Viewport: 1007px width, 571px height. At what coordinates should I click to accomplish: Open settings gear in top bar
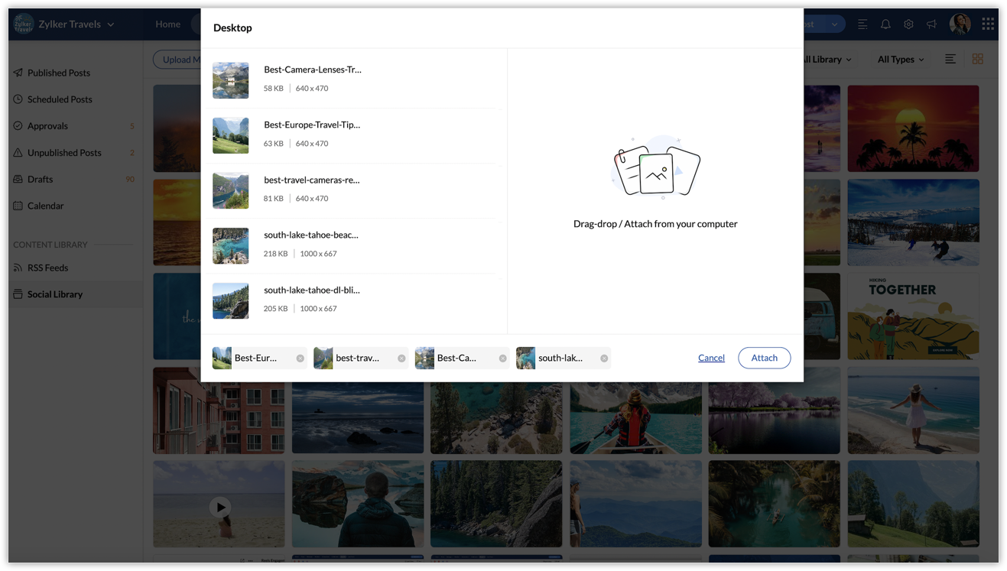coord(908,24)
